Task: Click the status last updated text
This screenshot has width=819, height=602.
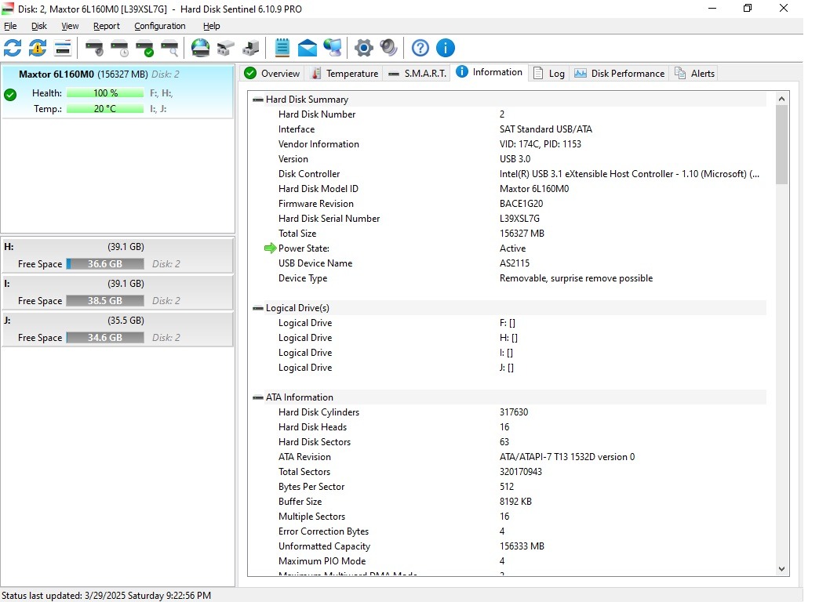Action: [107, 596]
